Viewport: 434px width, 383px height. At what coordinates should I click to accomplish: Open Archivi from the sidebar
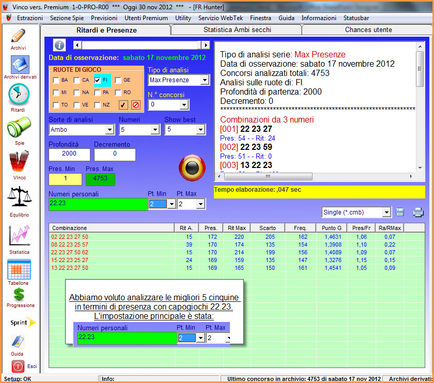point(18,39)
